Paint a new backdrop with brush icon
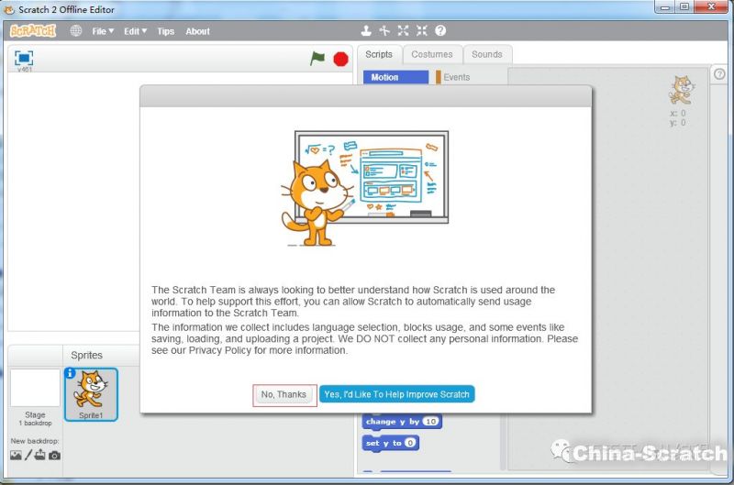Screen dimensions: 734x485 pyautogui.click(x=28, y=456)
